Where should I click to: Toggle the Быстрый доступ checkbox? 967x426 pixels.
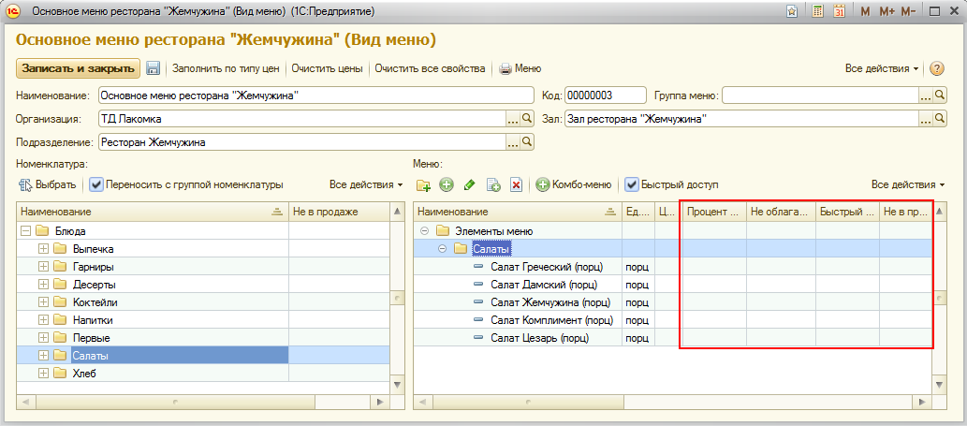[x=632, y=185]
